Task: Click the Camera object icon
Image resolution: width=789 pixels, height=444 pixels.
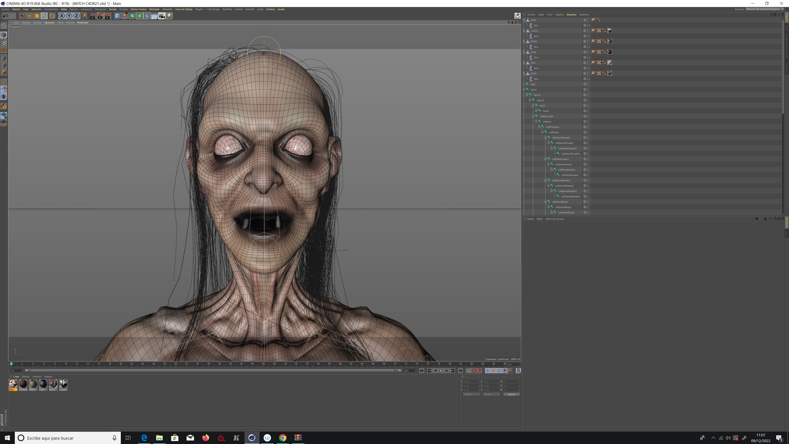Action: point(162,16)
